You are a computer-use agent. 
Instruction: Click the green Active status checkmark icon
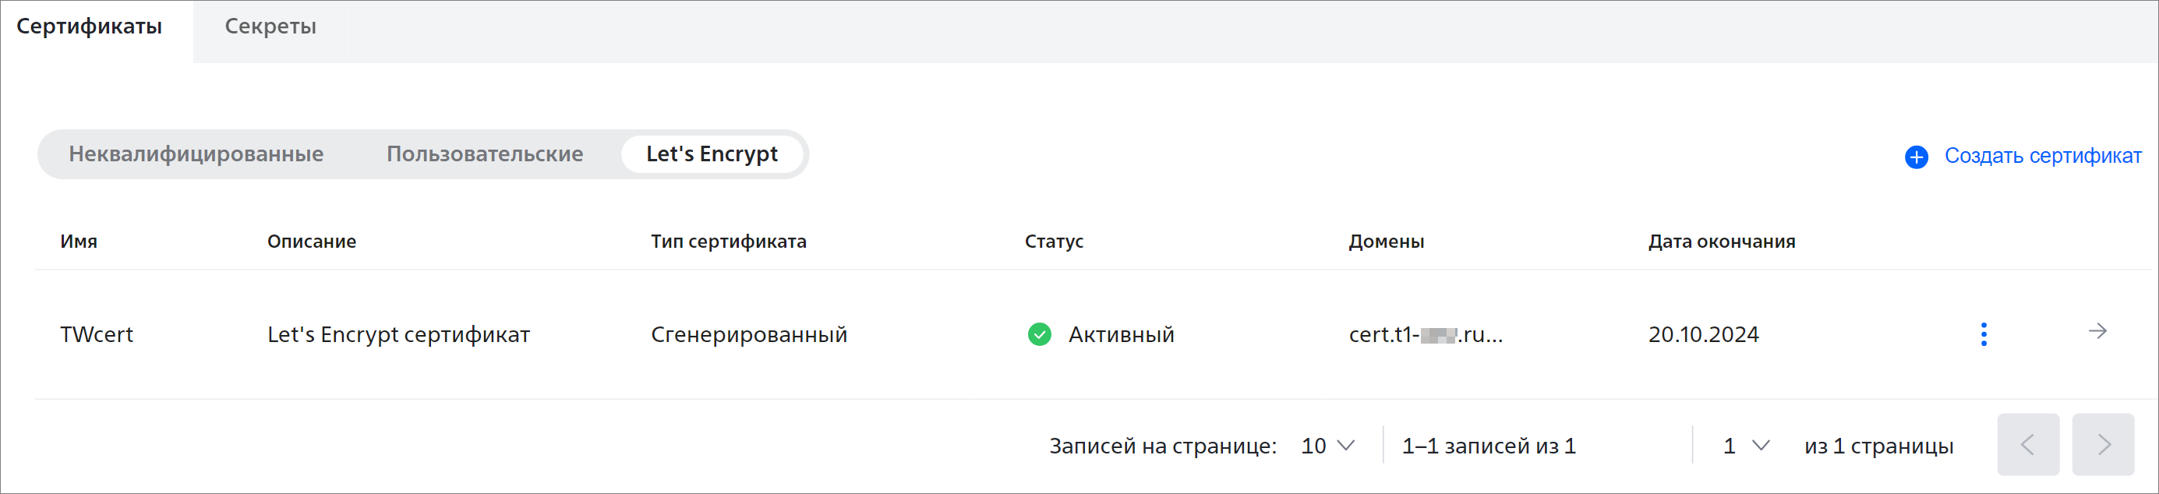(1039, 334)
